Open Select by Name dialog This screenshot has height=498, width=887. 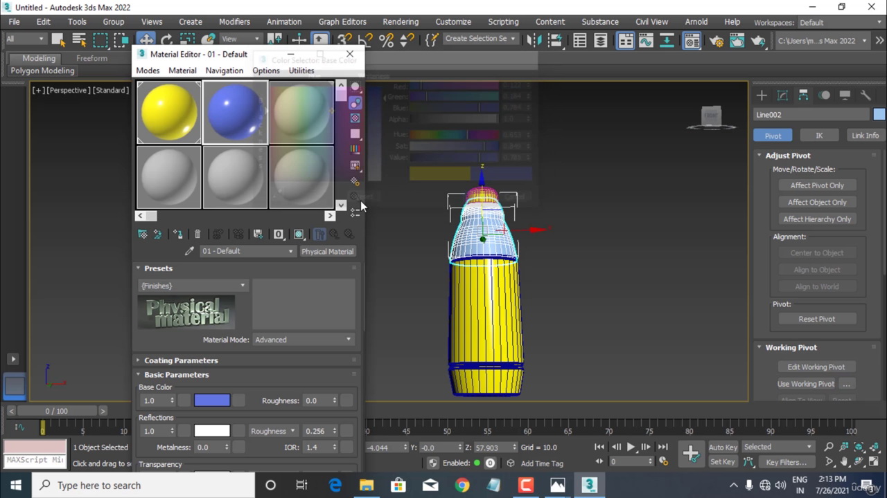[79, 40]
